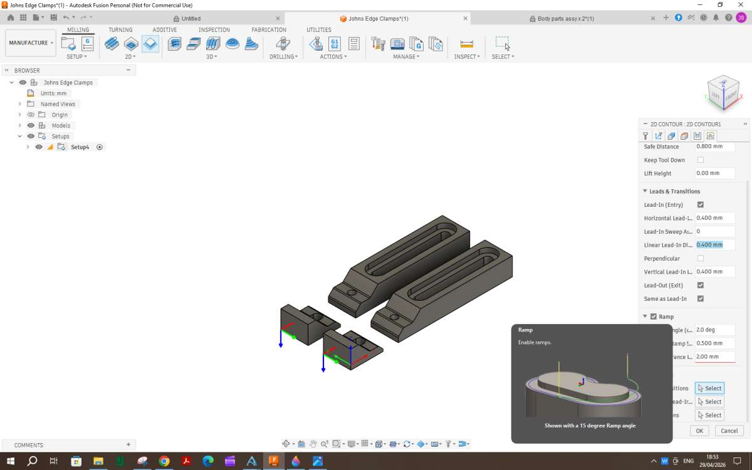Choose the 2D Pocket tool

pyautogui.click(x=131, y=44)
